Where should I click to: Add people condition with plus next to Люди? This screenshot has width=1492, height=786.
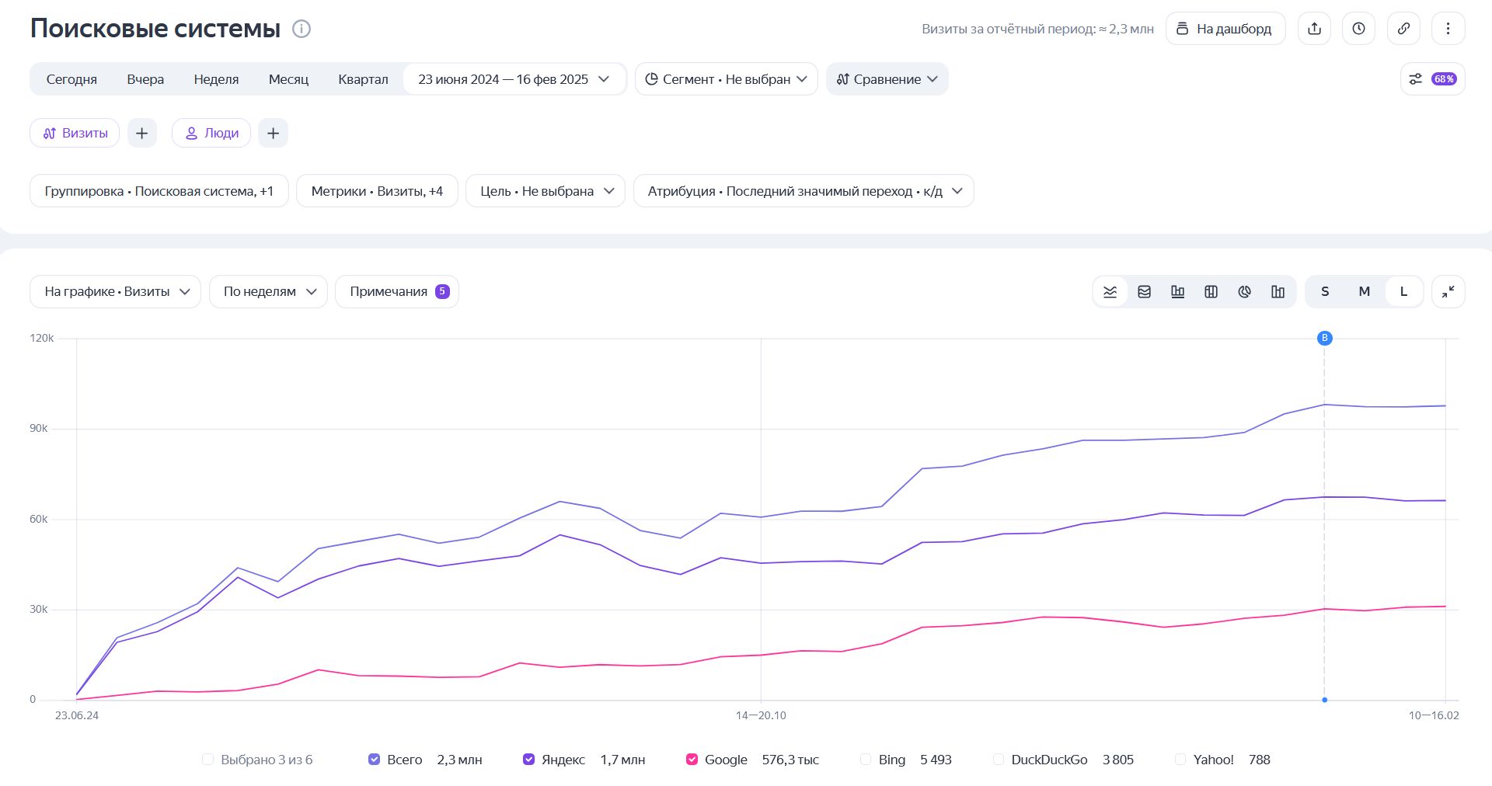273,134
